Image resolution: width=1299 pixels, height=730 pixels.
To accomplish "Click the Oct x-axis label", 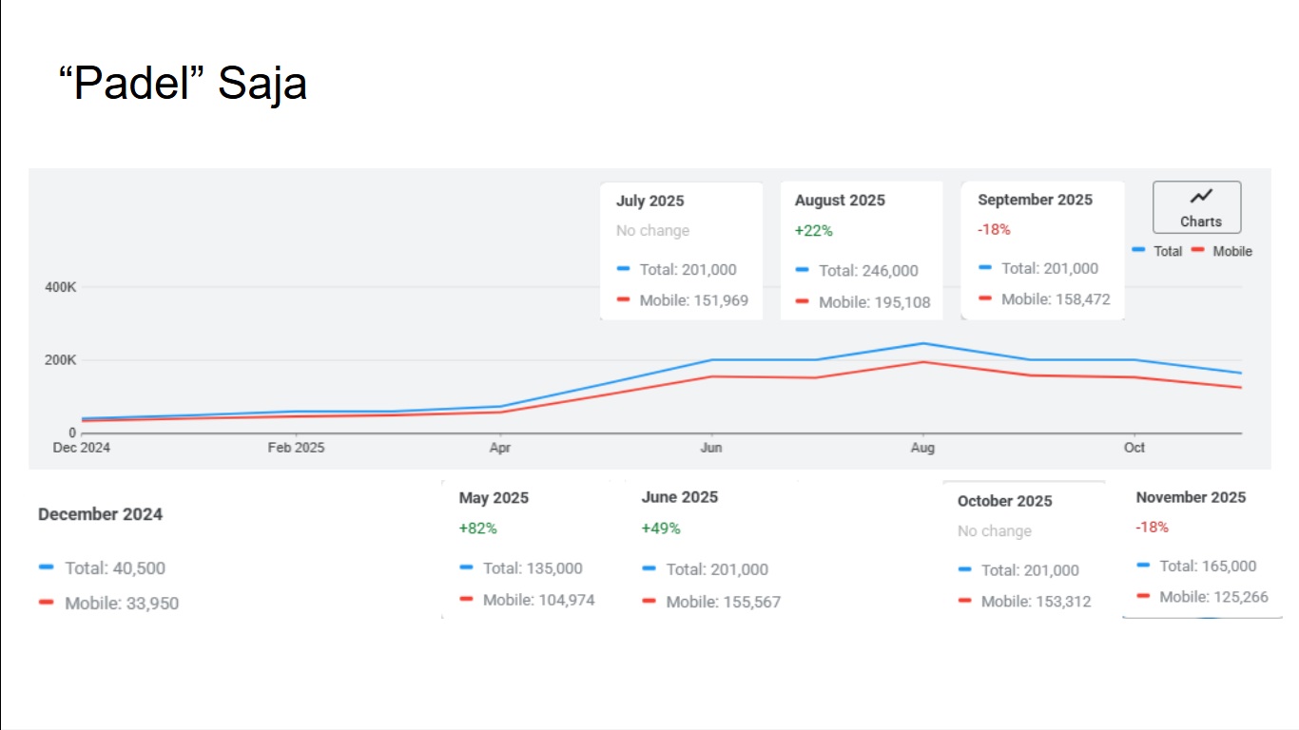I will pyautogui.click(x=1134, y=448).
